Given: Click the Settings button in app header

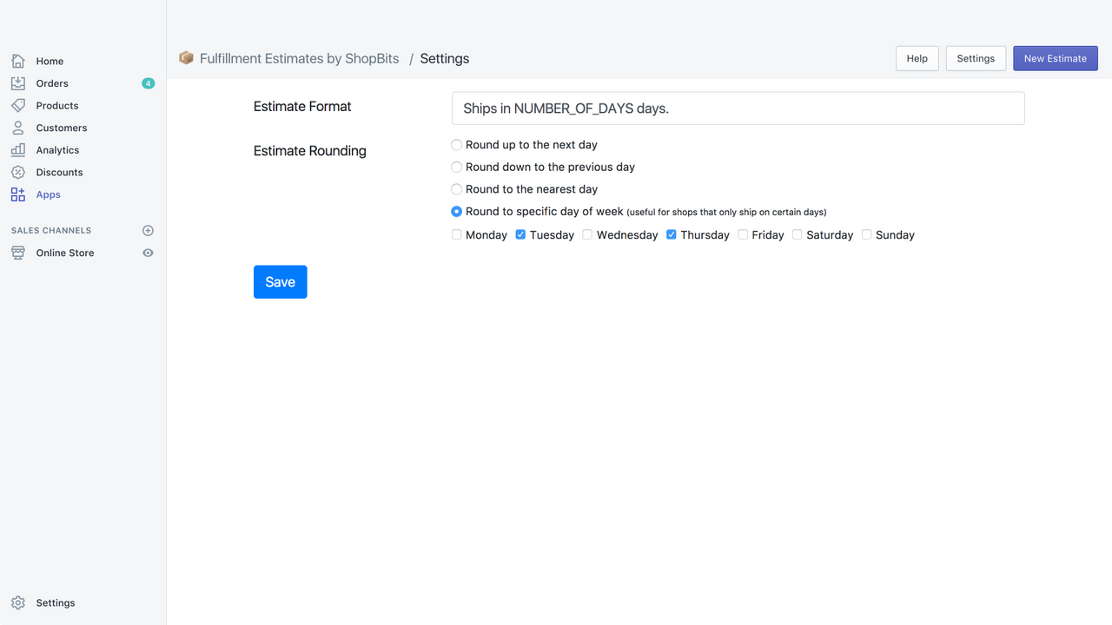Looking at the screenshot, I should 976,58.
